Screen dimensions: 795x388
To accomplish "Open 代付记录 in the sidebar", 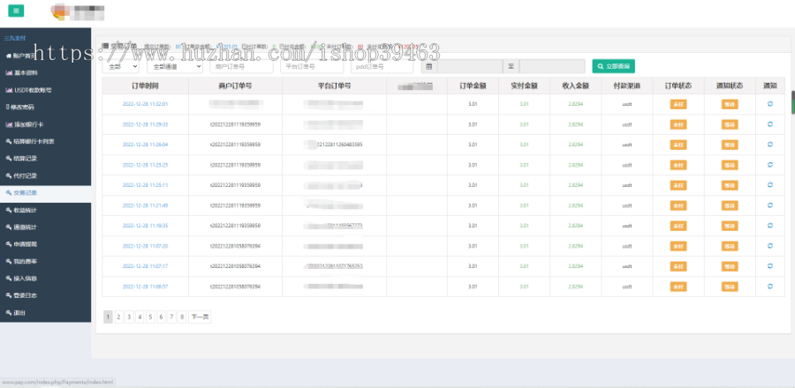I will tap(46, 175).
